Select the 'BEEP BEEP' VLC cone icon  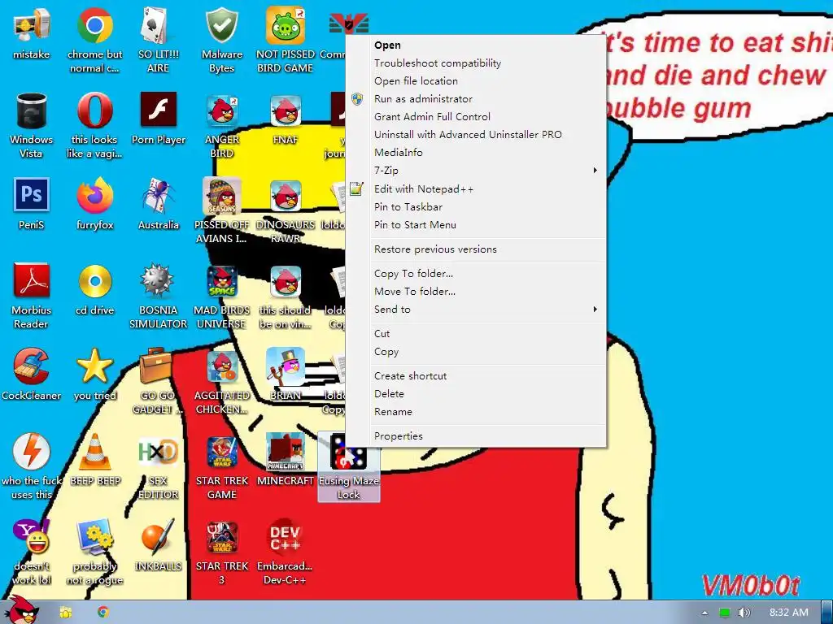(94, 461)
